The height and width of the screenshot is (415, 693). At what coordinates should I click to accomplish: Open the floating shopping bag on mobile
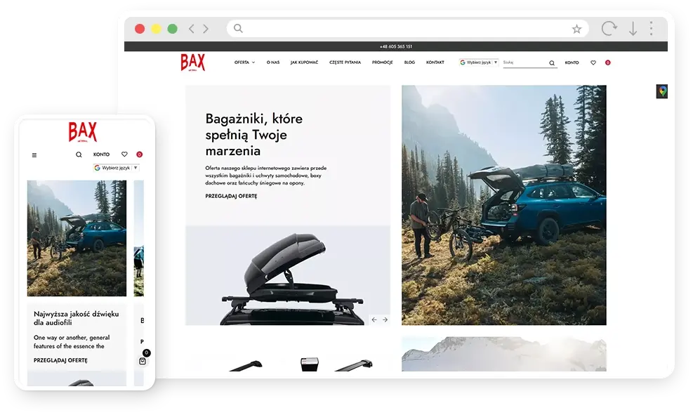pos(143,361)
